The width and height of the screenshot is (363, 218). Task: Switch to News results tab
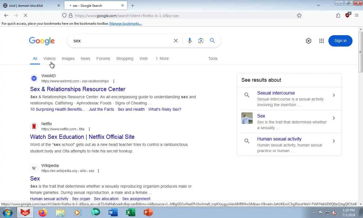tap(85, 58)
